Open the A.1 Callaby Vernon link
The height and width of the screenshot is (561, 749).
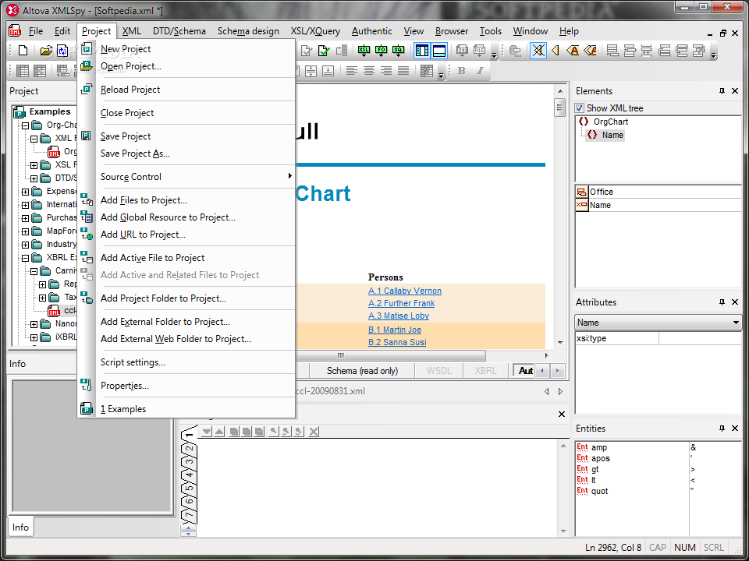[x=405, y=291]
